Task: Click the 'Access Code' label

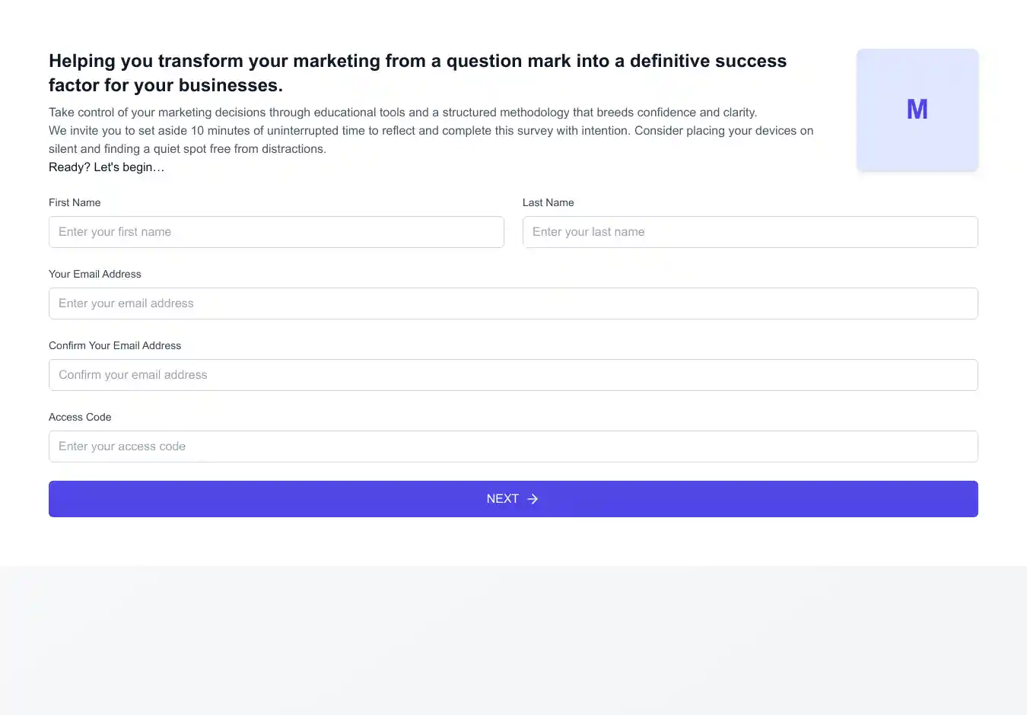Action: point(80,417)
